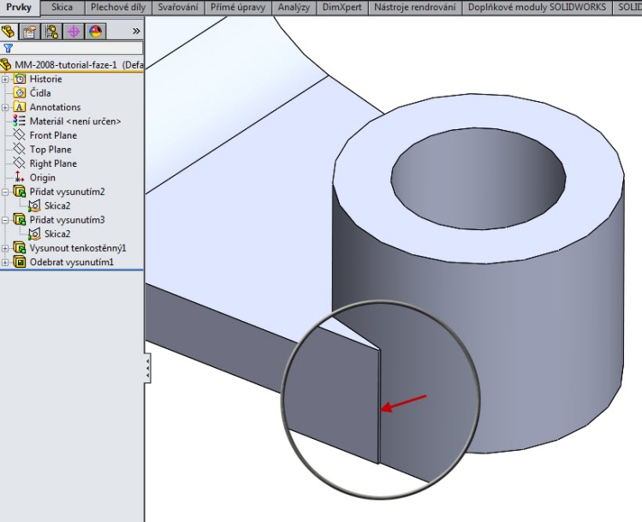Collapse the Přidat vysunutím2 node

click(5, 192)
